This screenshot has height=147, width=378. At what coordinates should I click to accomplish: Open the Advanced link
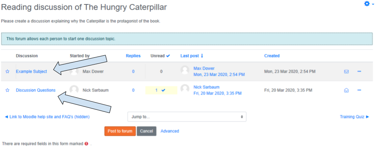tap(170, 131)
